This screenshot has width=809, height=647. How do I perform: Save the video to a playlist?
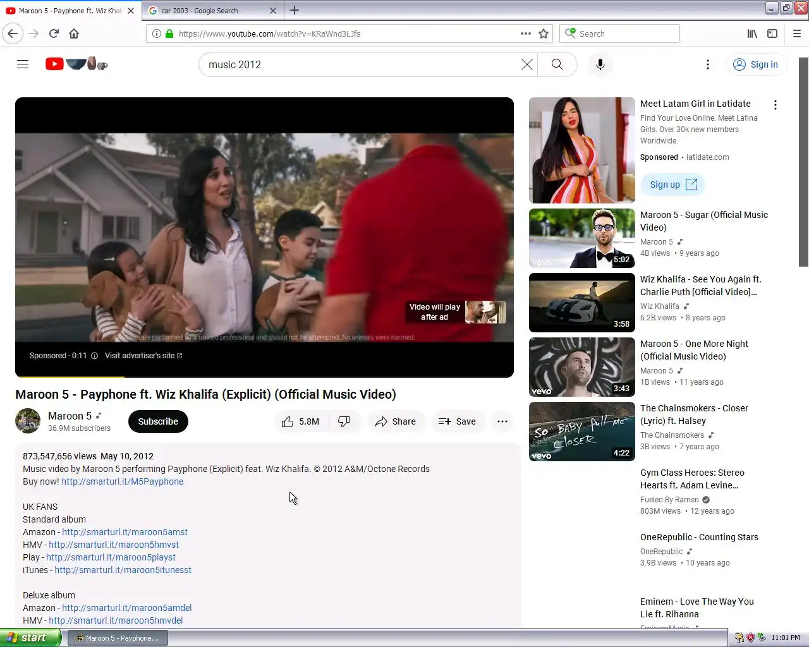(x=457, y=421)
